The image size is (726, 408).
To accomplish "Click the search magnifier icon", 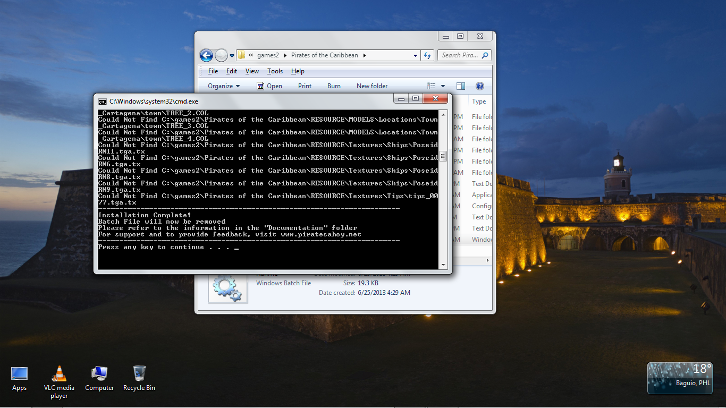I will click(485, 55).
